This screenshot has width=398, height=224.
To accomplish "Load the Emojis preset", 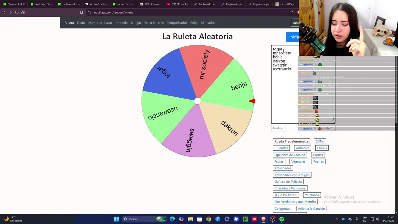I will (322, 148).
